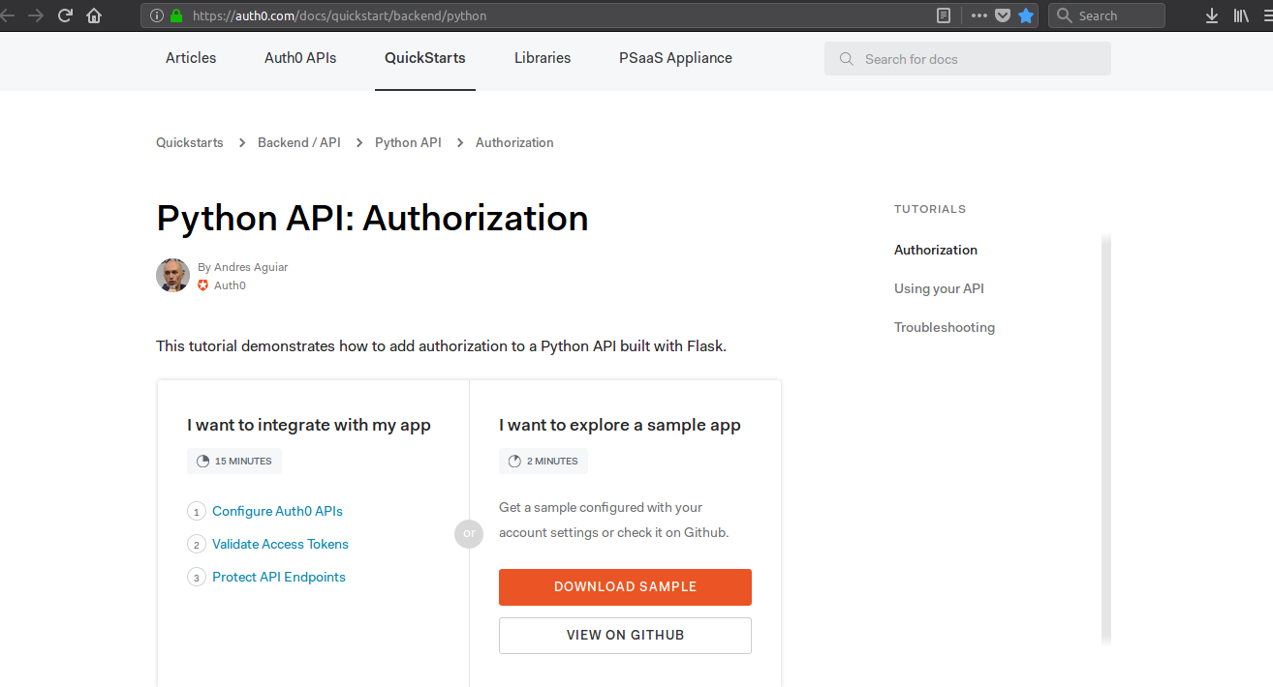The height and width of the screenshot is (687, 1273).
Task: Select the QuickStarts nav tab
Action: 425,58
